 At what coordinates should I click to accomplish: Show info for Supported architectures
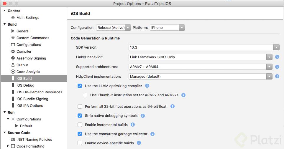(x=277, y=67)
